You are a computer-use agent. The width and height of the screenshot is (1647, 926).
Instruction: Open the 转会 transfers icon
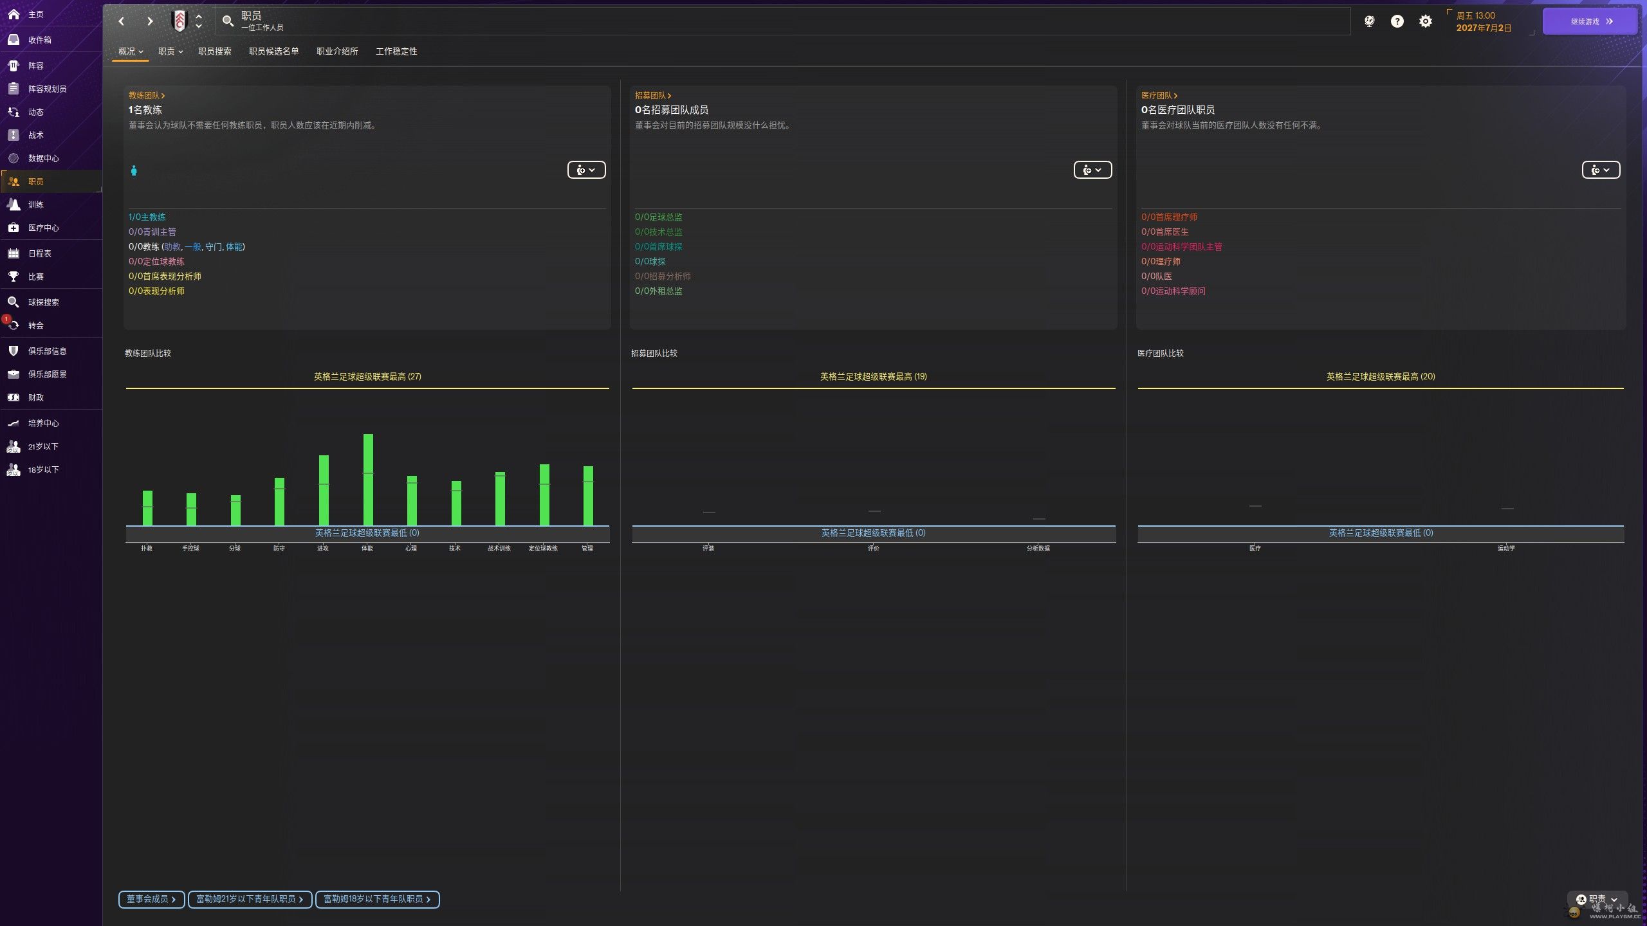(14, 325)
